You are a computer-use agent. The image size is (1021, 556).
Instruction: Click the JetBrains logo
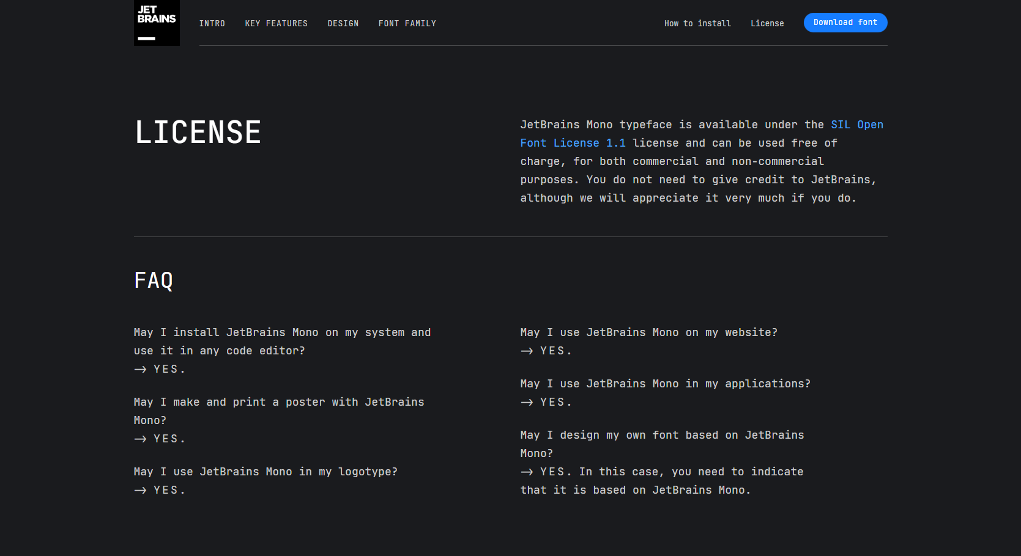coord(157,23)
